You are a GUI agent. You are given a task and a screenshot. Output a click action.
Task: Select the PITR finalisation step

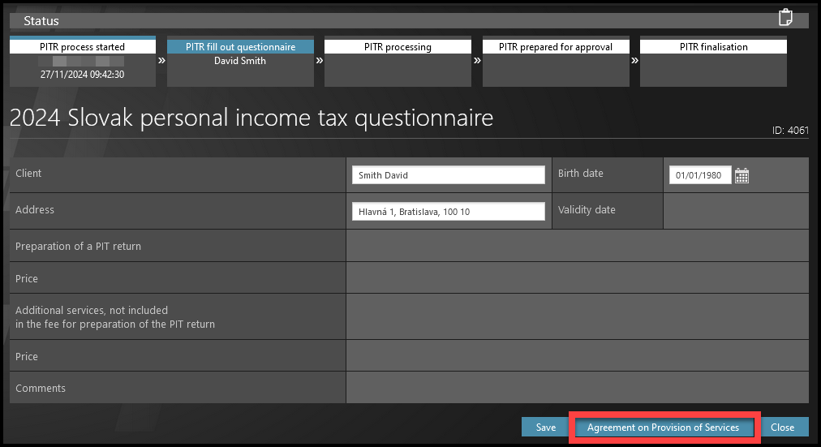[x=713, y=61]
